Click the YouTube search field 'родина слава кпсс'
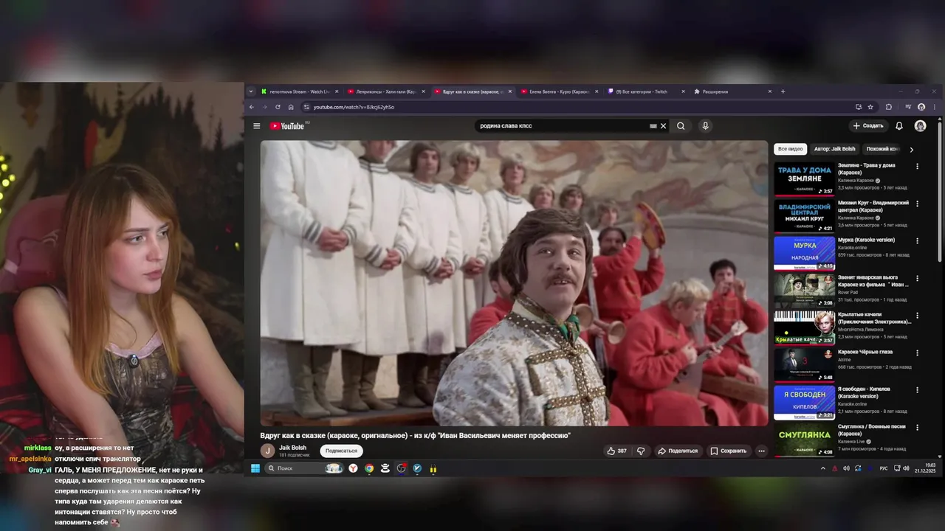This screenshot has width=945, height=531. click(561, 126)
